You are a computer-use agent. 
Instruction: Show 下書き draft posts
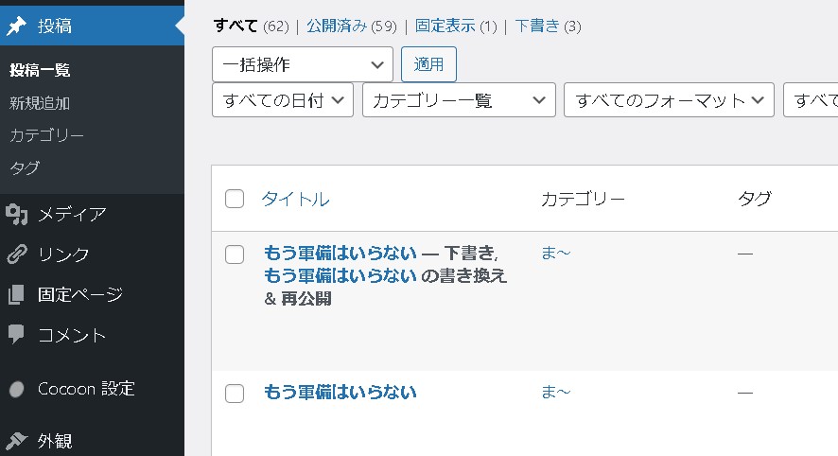(x=535, y=26)
